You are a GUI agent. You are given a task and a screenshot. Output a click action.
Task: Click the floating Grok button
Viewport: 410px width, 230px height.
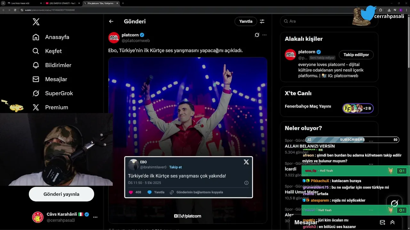(x=394, y=203)
